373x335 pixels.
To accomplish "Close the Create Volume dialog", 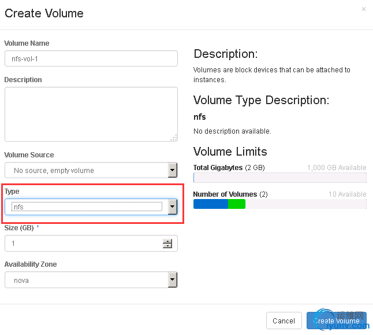I will [x=363, y=9].
